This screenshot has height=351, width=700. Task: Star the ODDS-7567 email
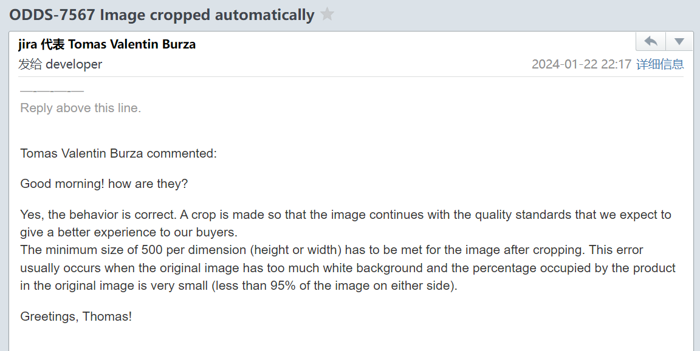(x=328, y=15)
